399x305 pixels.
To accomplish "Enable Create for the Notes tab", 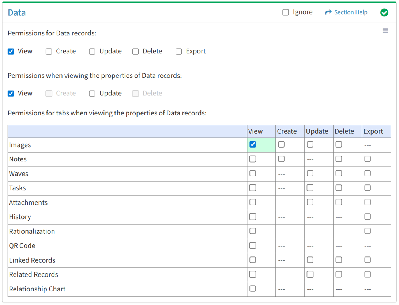I will [281, 159].
